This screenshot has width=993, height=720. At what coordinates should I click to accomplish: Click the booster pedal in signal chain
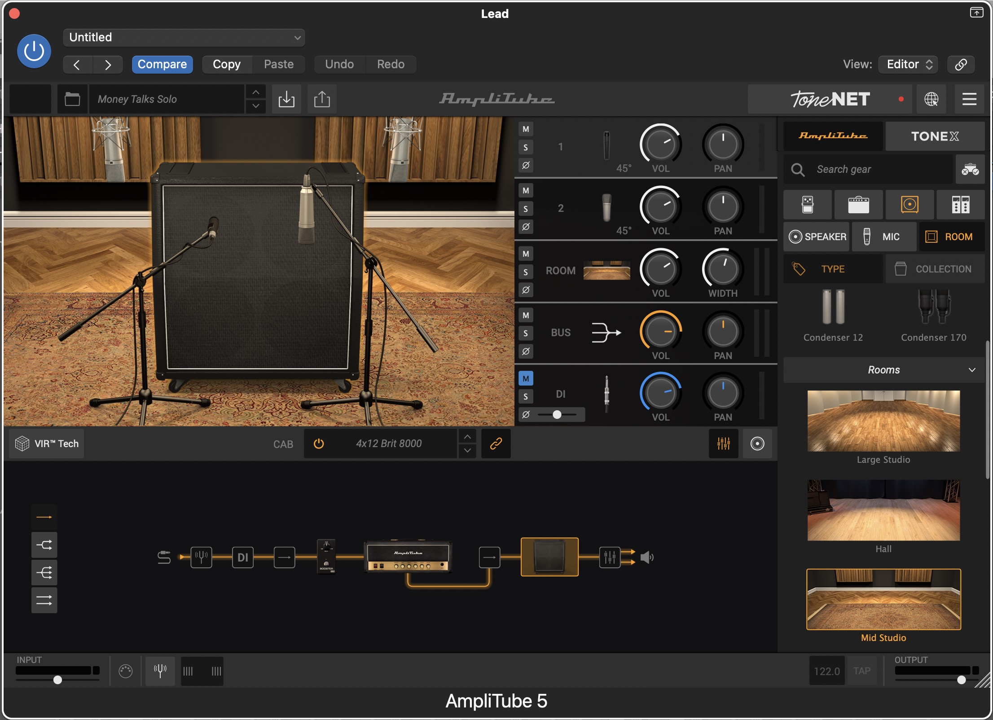tap(326, 557)
